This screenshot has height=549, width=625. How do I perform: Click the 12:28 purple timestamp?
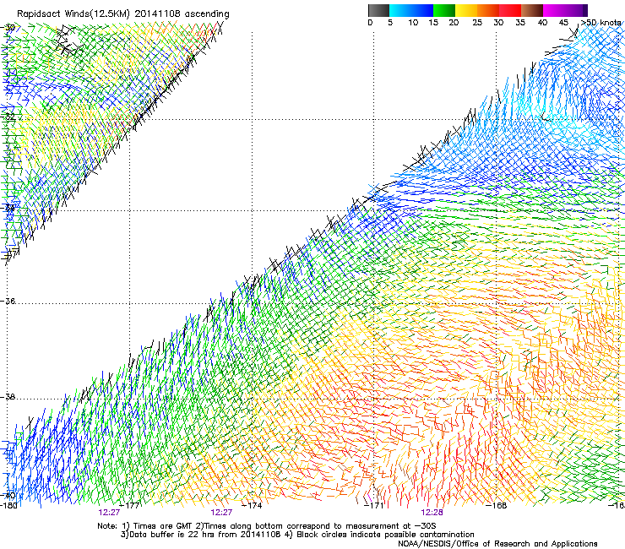point(432,513)
